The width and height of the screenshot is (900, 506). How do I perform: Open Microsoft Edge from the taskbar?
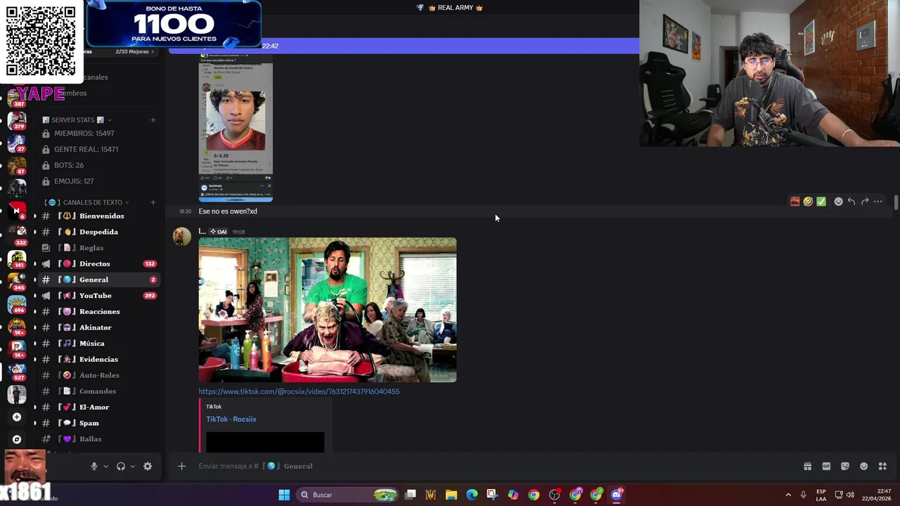472,495
